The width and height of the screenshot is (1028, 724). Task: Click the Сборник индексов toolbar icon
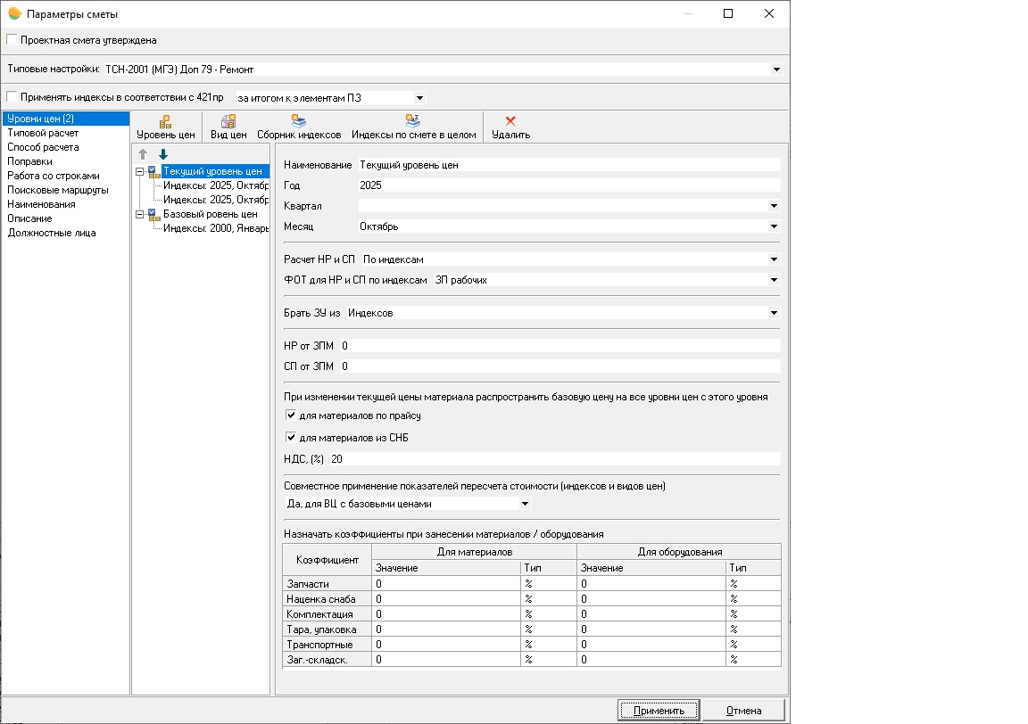coord(299,121)
